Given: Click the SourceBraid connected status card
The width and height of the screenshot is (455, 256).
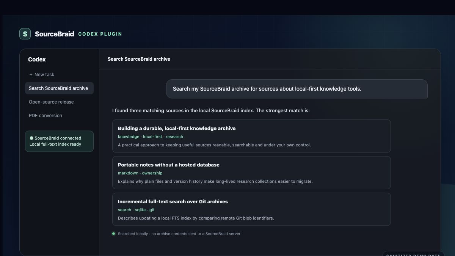Looking at the screenshot, I should 59,141.
